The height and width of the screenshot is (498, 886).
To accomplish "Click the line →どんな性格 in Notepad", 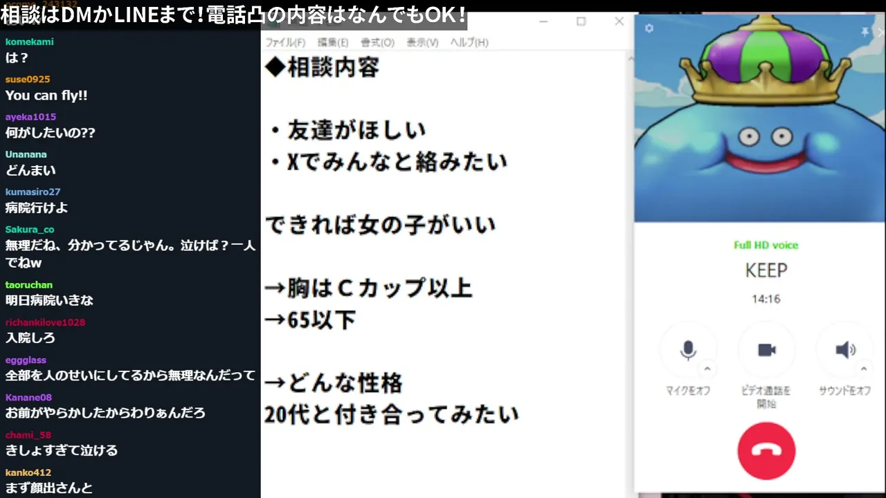I will tap(334, 382).
